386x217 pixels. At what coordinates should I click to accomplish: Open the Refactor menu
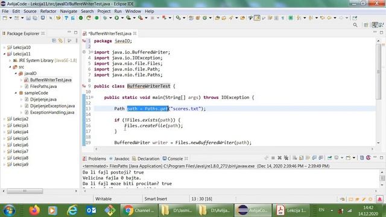click(48, 11)
